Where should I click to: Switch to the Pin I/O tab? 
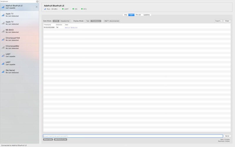click(x=138, y=15)
